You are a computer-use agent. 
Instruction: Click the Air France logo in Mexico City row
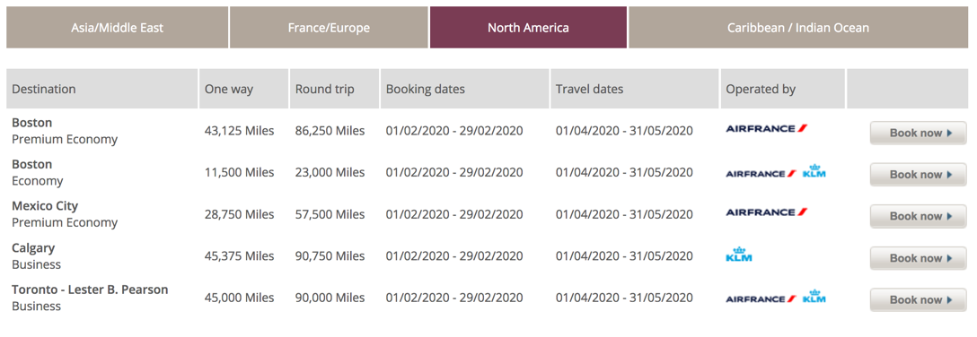coord(766,212)
